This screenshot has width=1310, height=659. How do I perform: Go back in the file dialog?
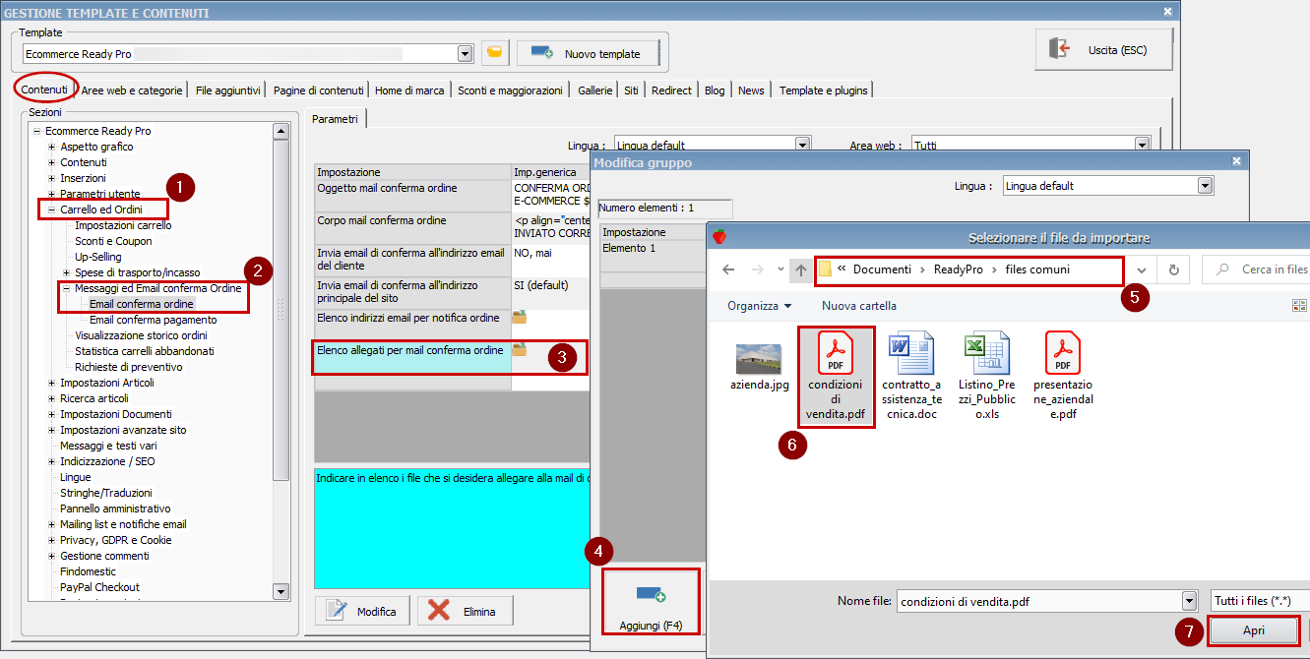pos(728,270)
